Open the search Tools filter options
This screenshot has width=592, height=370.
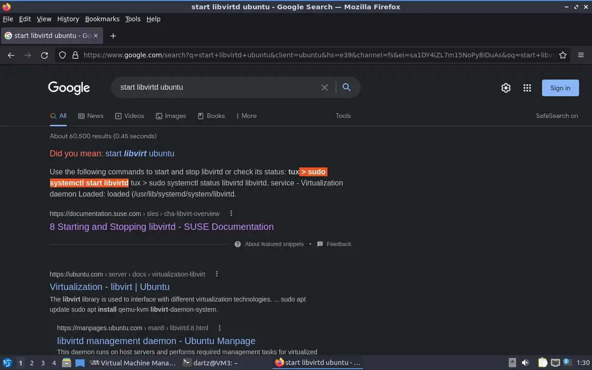(x=343, y=116)
